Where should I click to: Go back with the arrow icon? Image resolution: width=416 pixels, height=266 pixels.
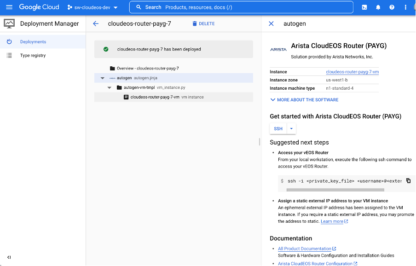[x=96, y=23]
